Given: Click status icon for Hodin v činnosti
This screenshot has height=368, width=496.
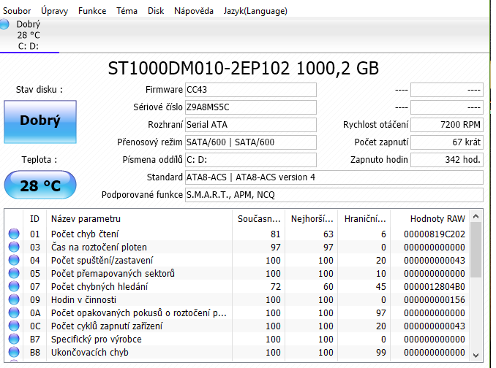Looking at the screenshot, I should [x=14, y=299].
